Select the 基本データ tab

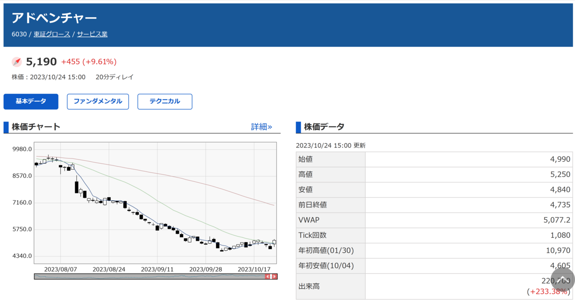tap(31, 101)
